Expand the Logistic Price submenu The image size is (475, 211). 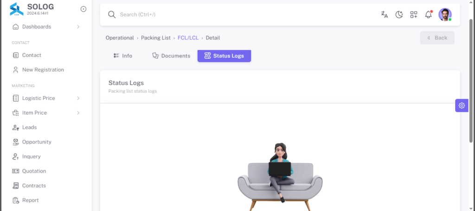point(46,98)
